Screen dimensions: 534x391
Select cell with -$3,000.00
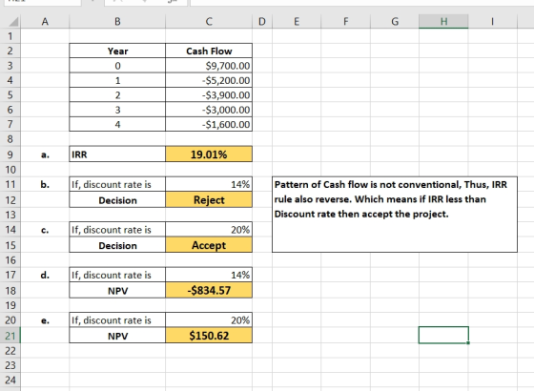tap(209, 110)
